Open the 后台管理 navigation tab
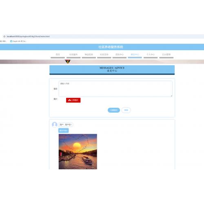 tap(166, 55)
